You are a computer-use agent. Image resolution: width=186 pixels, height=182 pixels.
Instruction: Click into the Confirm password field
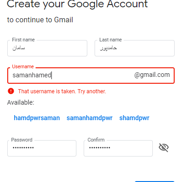(118, 148)
